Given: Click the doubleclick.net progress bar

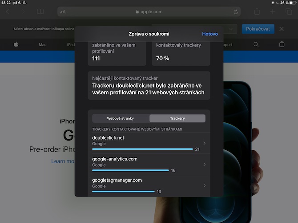Looking at the screenshot, I should tap(142, 149).
